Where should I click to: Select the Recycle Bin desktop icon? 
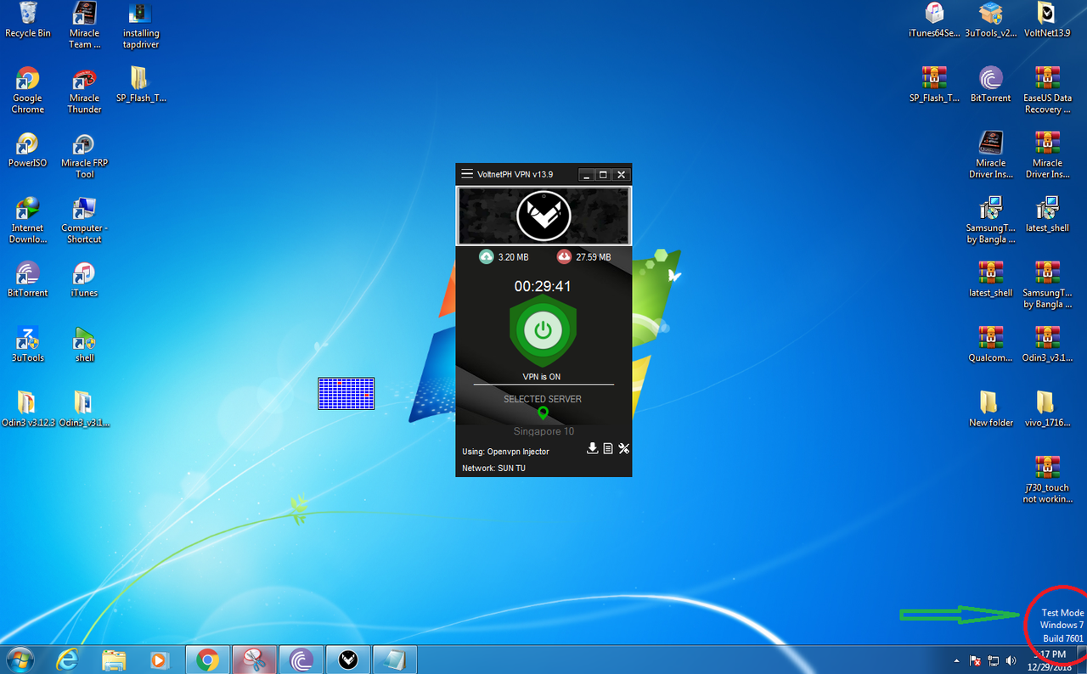coord(28,20)
